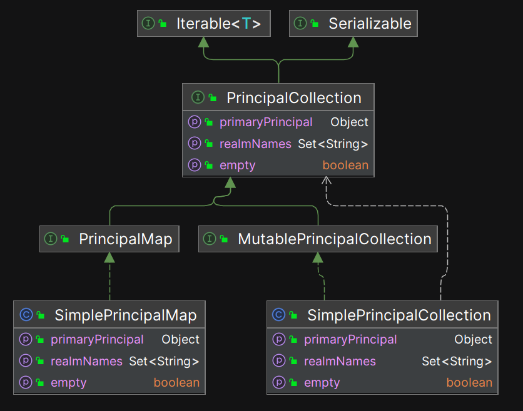Click the interface icon beside Iterable<T>

point(148,24)
